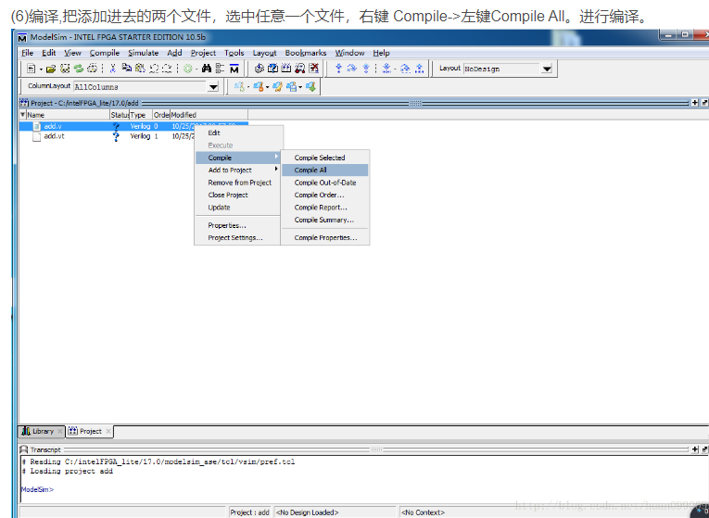Click the Redo toolbar icon

pyautogui.click(x=167, y=69)
